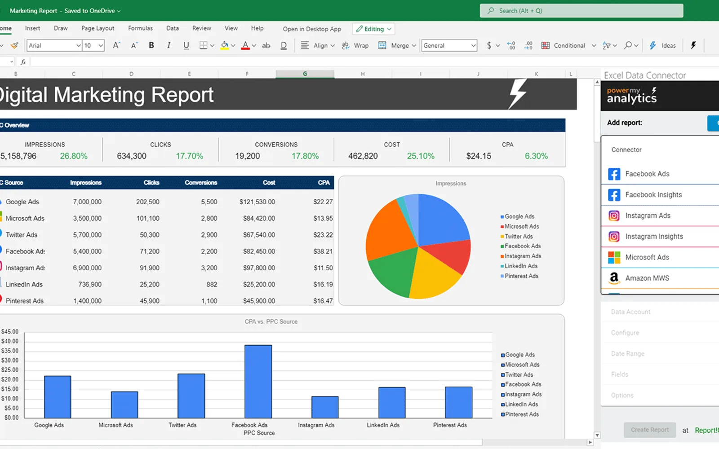
Task: Toggle Underline formatting
Action: (x=186, y=45)
